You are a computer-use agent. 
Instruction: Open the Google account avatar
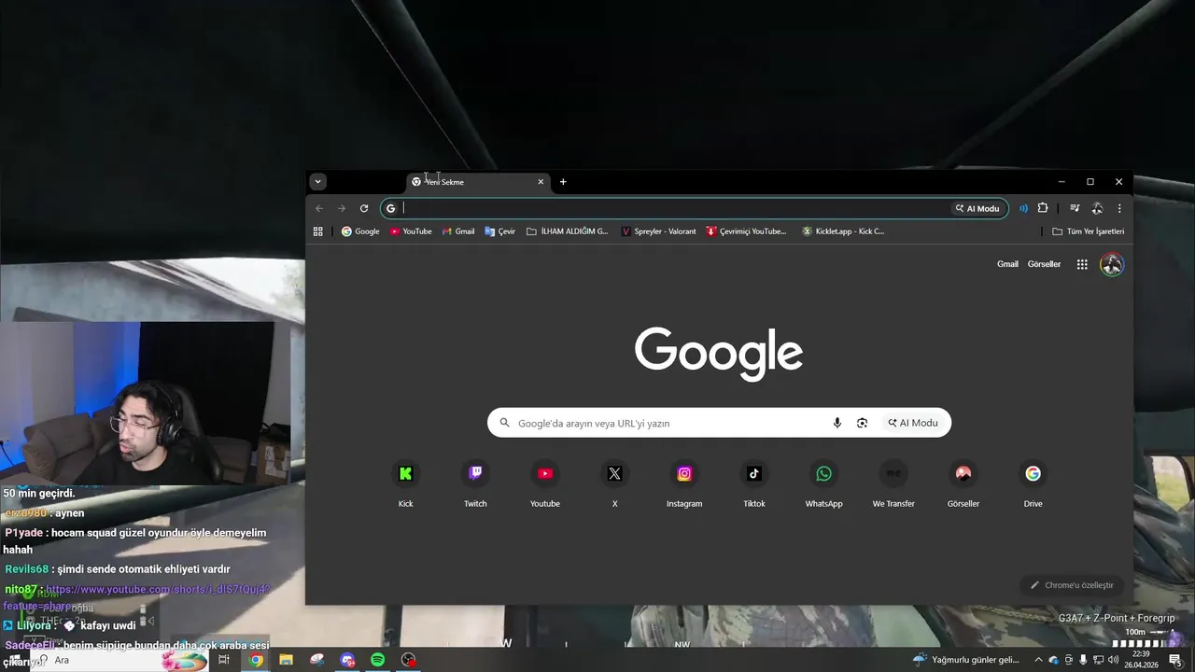pyautogui.click(x=1111, y=264)
